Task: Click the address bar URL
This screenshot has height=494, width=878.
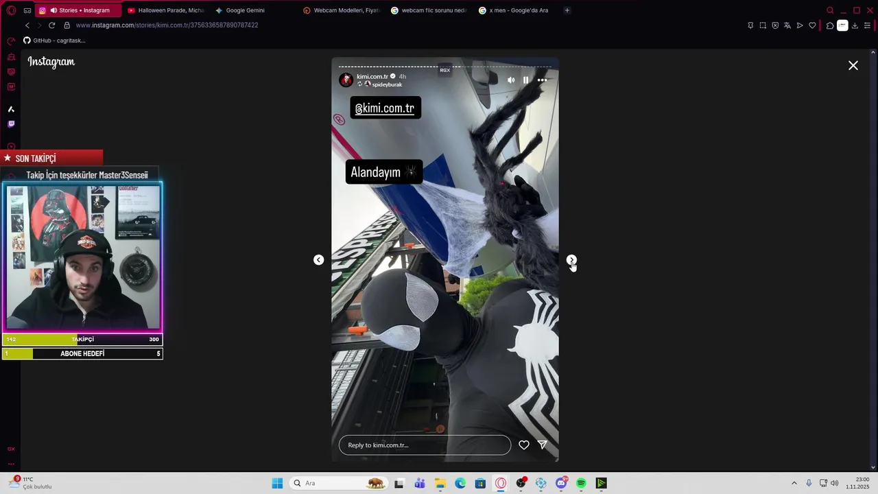Action: [167, 25]
